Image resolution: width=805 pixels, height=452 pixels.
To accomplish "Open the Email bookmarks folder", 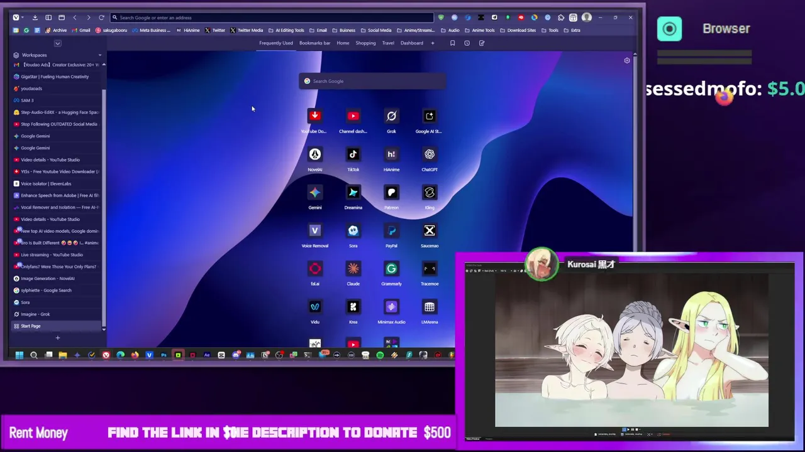I will click(x=318, y=30).
